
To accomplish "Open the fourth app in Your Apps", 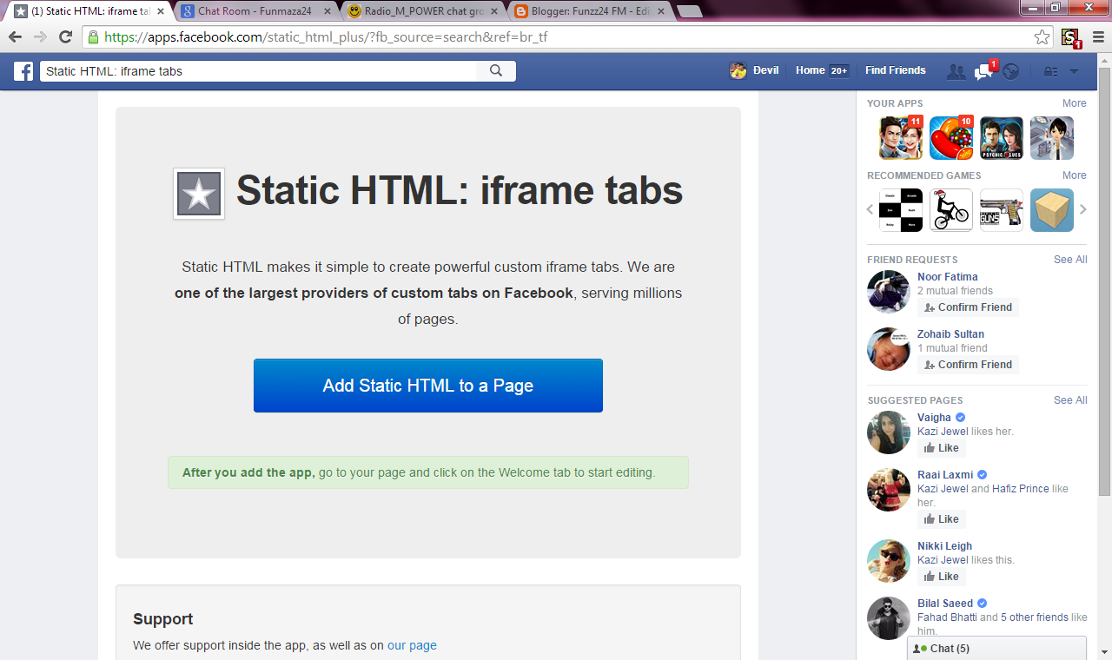I will (x=1052, y=138).
